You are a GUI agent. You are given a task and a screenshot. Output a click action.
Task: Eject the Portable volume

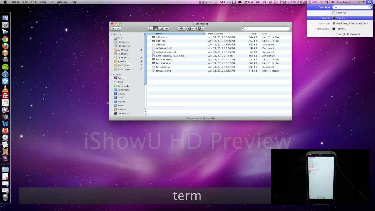[x=141, y=62]
